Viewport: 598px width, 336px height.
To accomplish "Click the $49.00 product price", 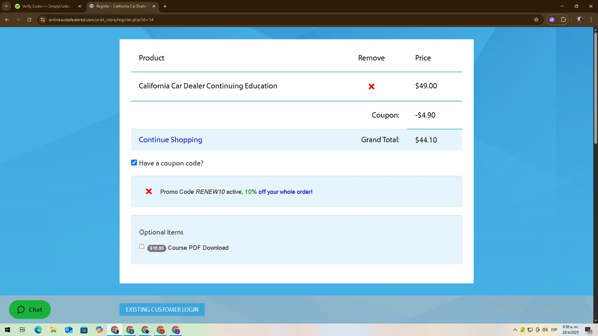I will click(x=426, y=86).
